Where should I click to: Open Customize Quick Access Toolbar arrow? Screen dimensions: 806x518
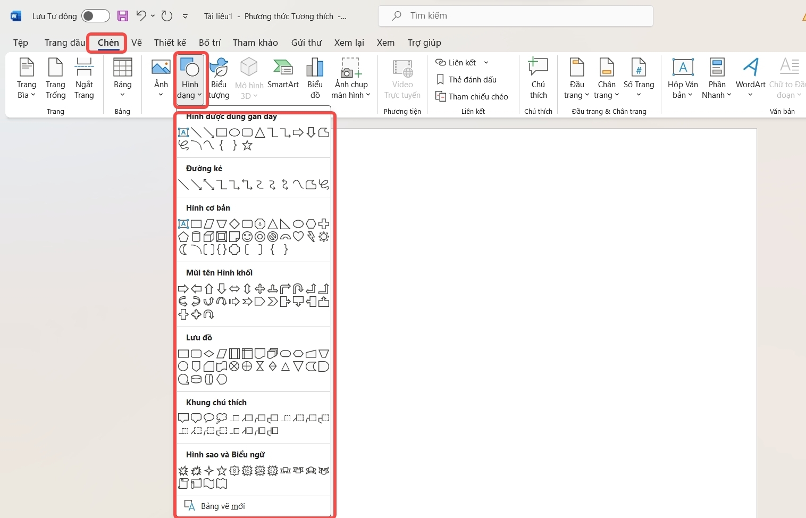tap(185, 16)
